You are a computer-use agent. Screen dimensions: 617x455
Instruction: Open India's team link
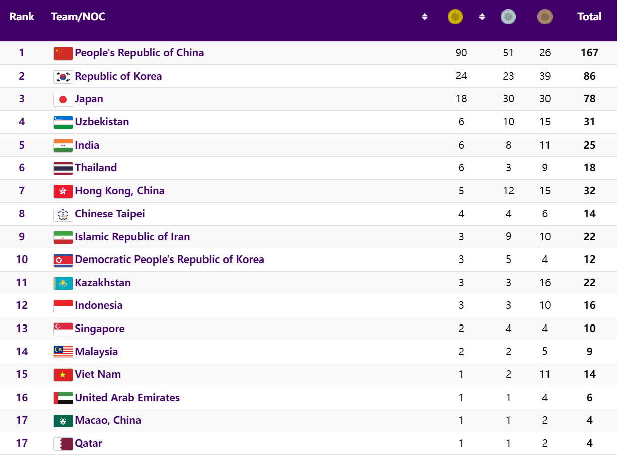(x=87, y=145)
